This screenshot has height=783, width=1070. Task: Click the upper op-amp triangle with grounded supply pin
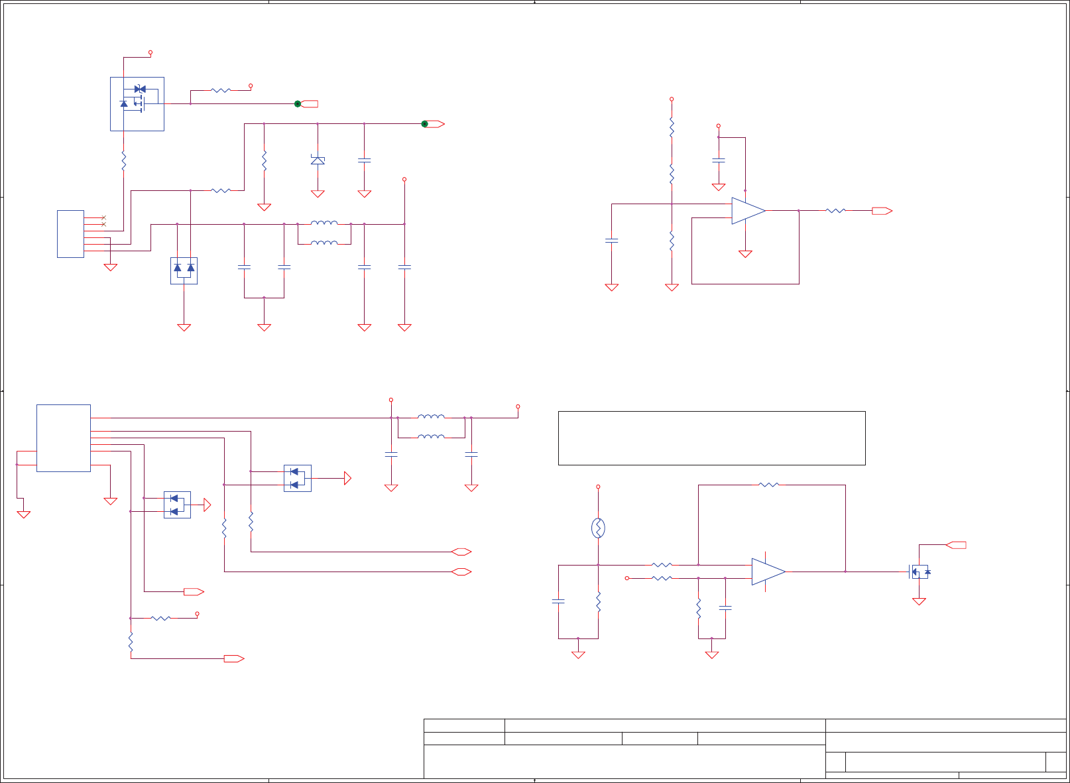[x=748, y=211]
